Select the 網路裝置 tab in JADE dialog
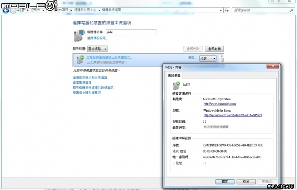The image size is (297, 190). (174, 76)
